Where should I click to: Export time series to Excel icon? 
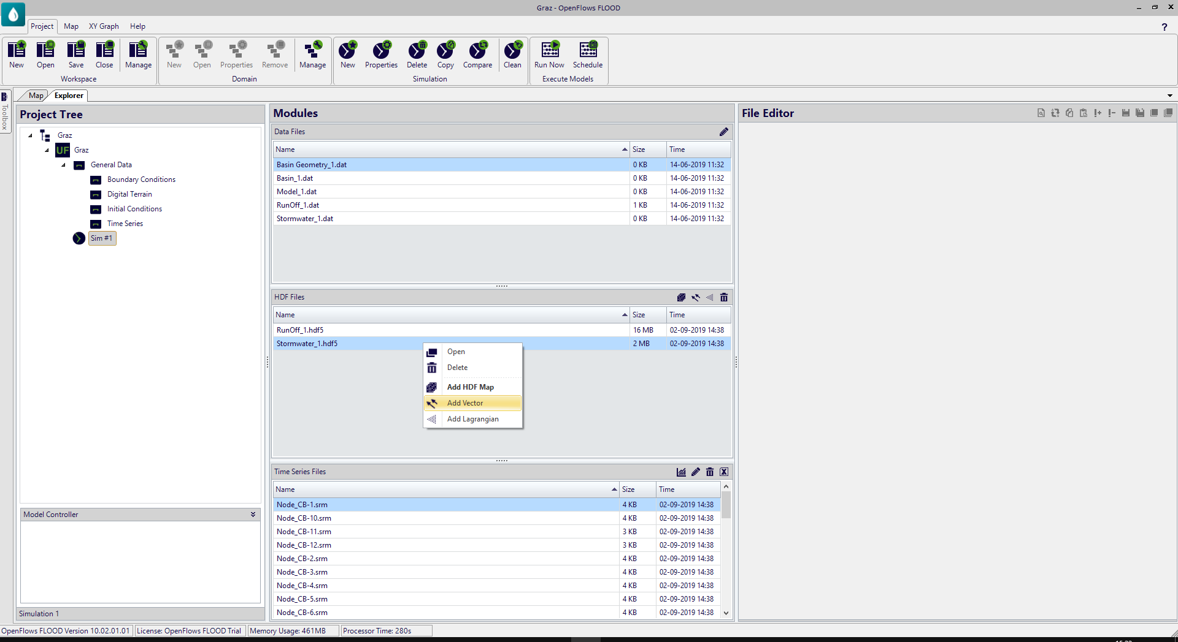click(x=724, y=472)
